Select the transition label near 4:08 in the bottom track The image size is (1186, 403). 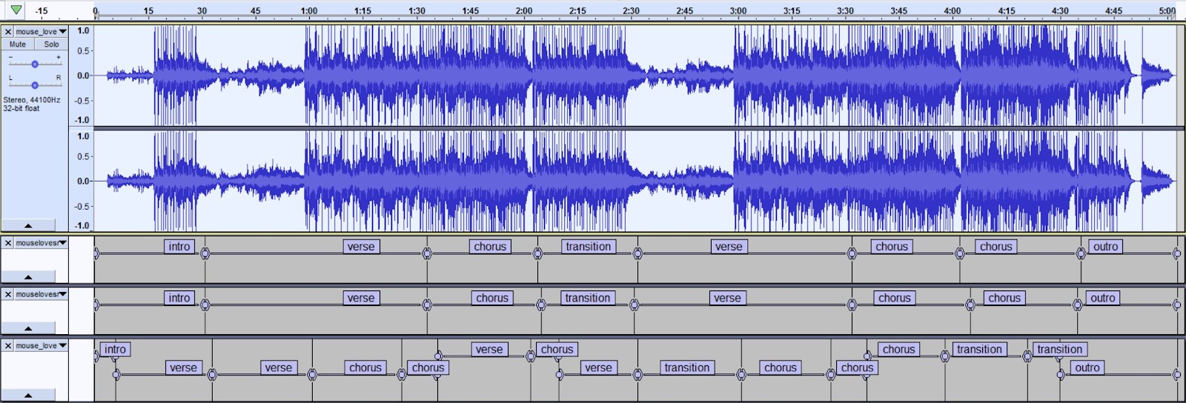pos(979,349)
